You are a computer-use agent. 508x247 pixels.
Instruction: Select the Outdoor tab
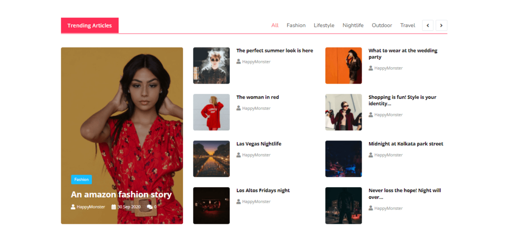point(382,25)
